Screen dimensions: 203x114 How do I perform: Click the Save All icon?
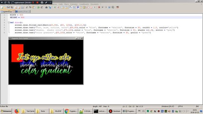point(12,7)
